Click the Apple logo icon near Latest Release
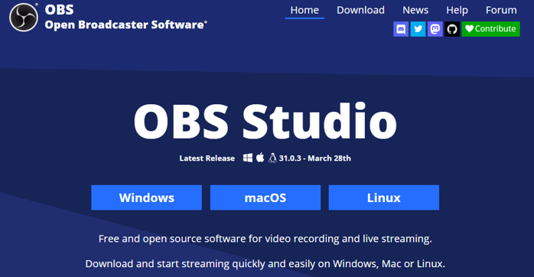This screenshot has width=534, height=277. point(260,158)
